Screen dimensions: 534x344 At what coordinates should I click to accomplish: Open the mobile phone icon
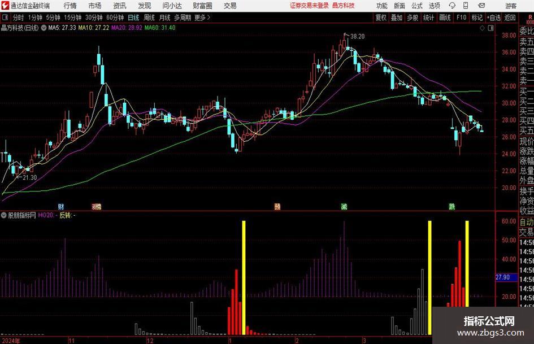tap(466, 6)
